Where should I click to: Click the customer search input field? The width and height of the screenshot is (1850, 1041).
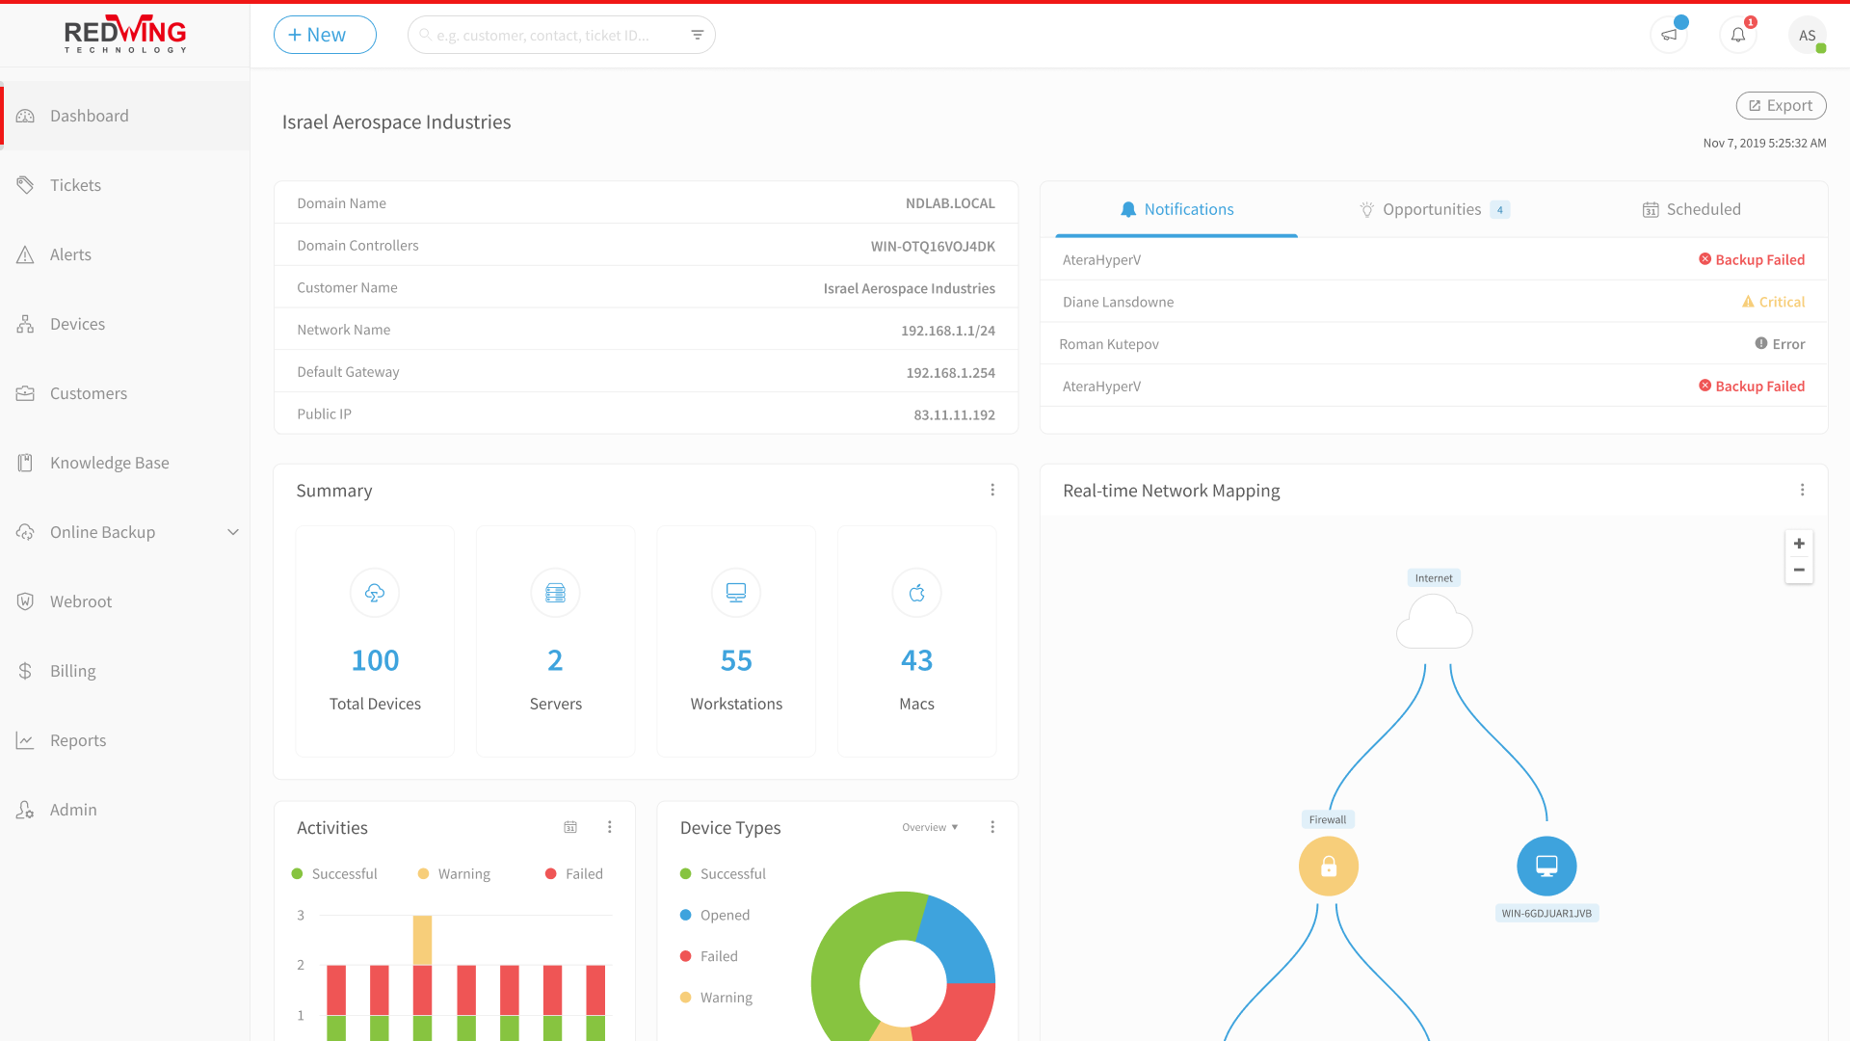click(554, 35)
